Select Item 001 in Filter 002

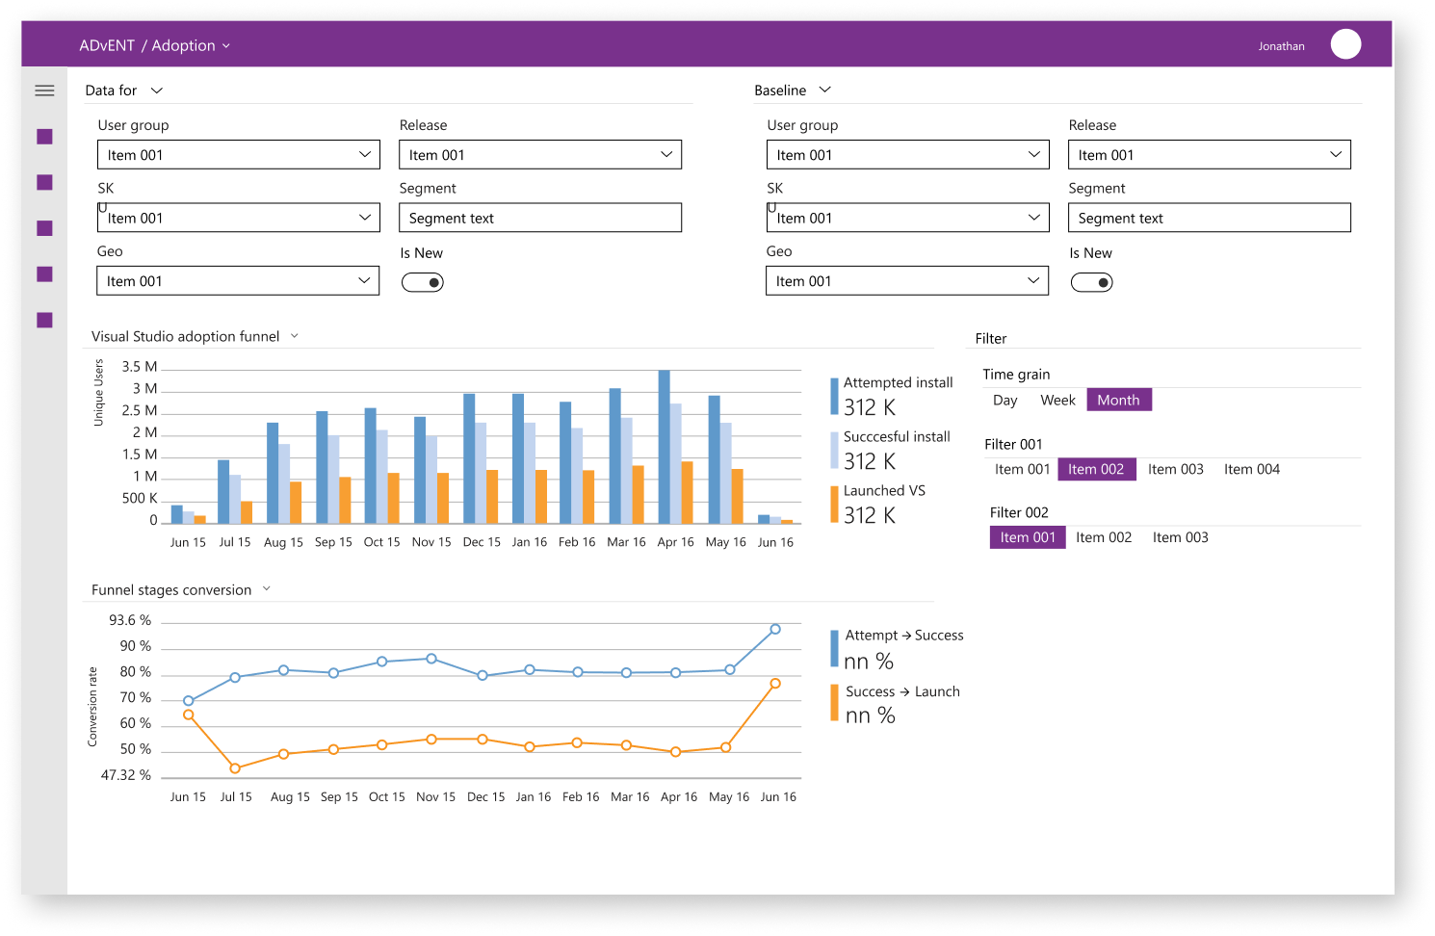point(1028,537)
